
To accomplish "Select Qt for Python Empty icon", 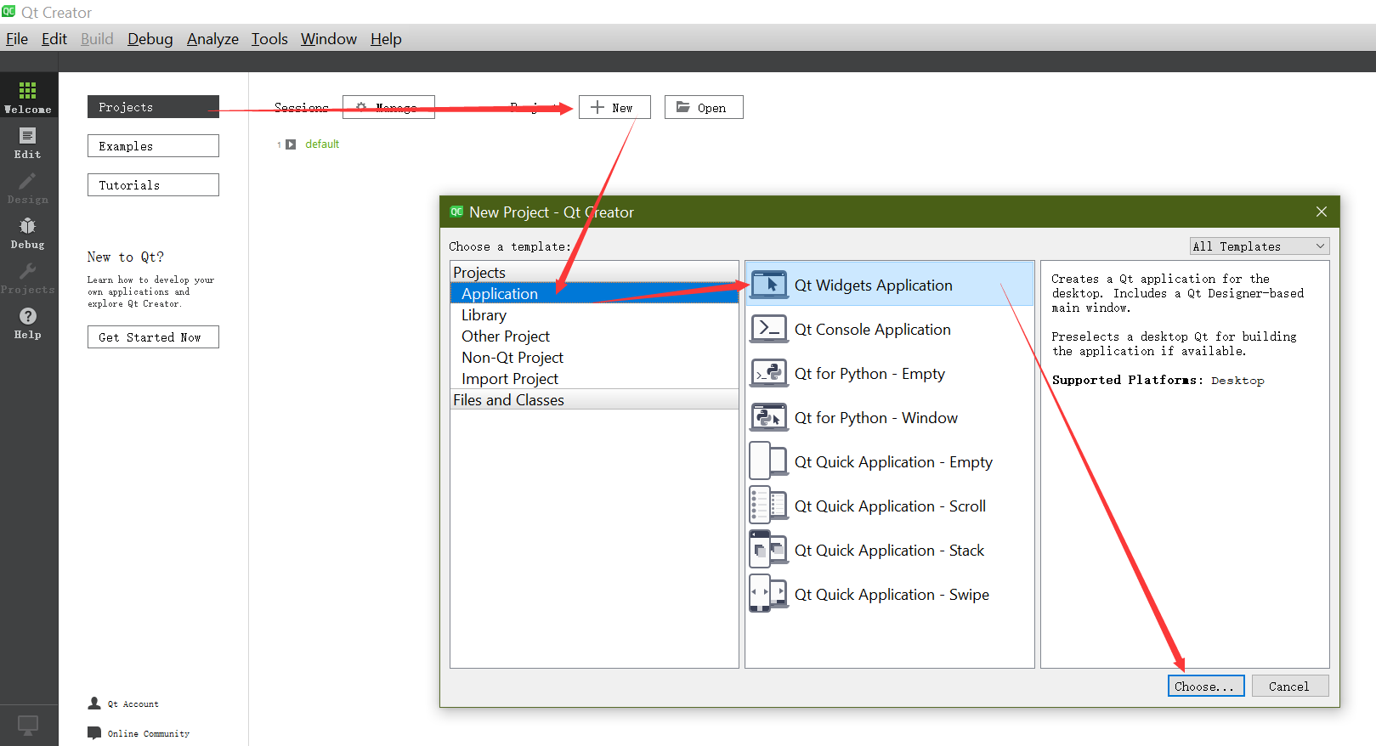I will 769,373.
